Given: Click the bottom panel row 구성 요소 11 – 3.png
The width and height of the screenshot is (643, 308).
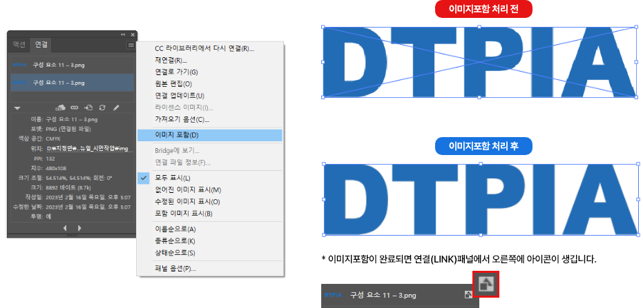Looking at the screenshot, I should click(x=399, y=295).
